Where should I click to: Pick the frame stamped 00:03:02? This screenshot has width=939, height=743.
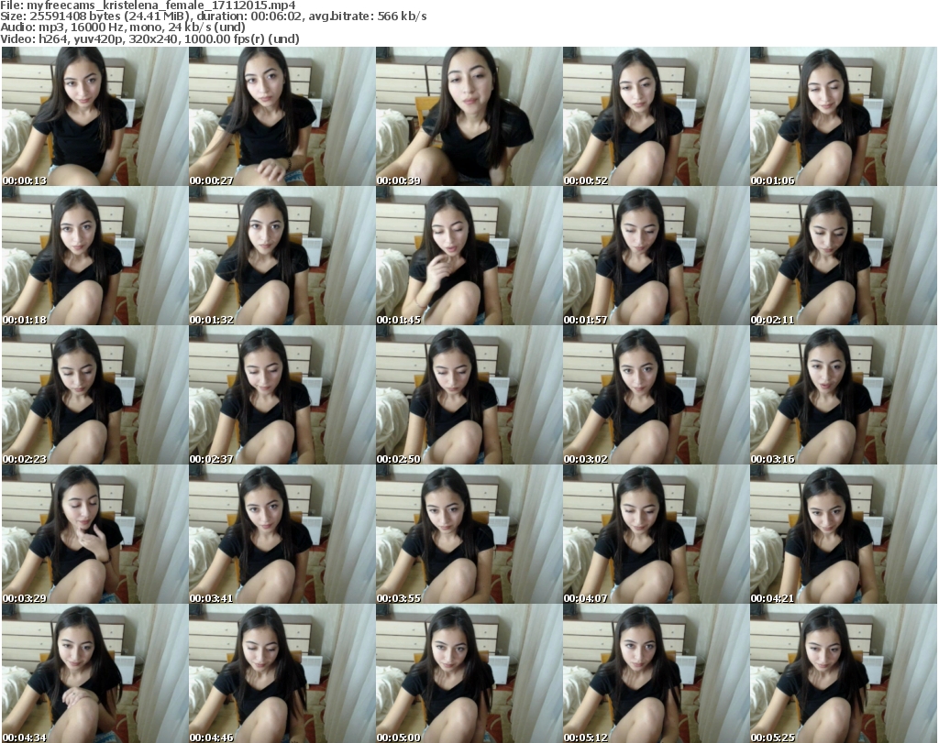tap(657, 395)
